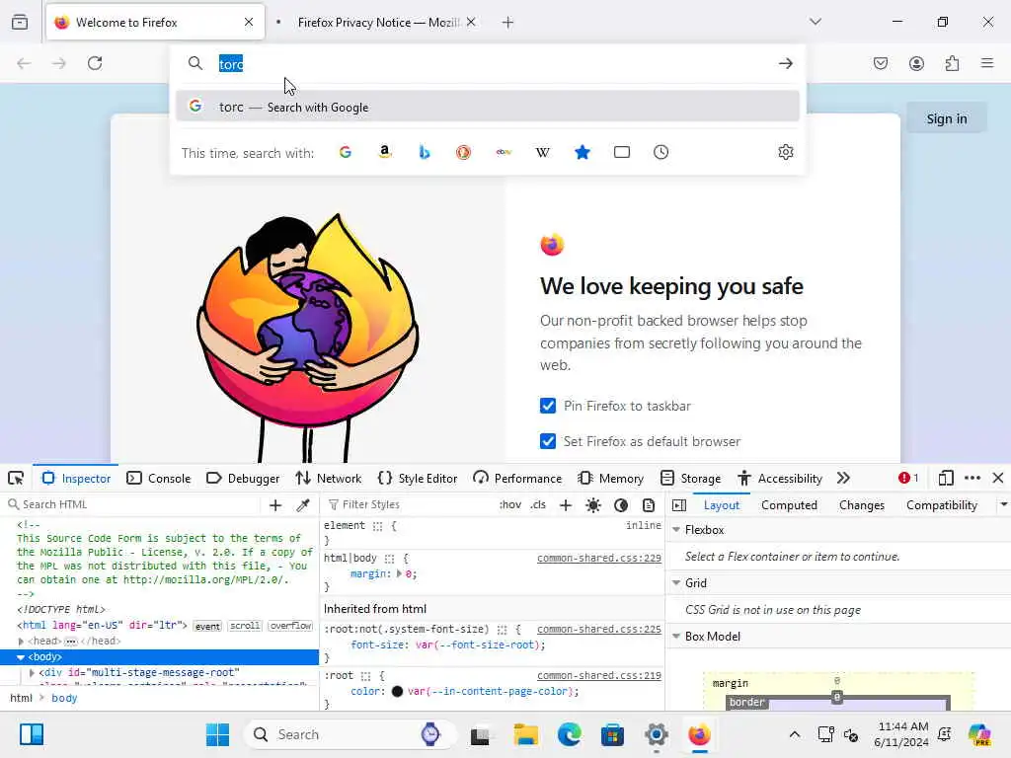1011x758 pixels.
Task: Toggle dark color scheme simulation
Action: coord(621,504)
